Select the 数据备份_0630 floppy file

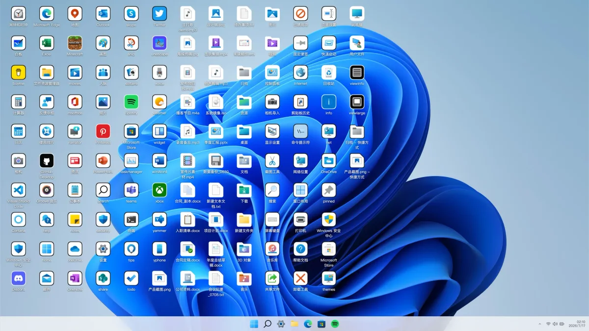216,161
